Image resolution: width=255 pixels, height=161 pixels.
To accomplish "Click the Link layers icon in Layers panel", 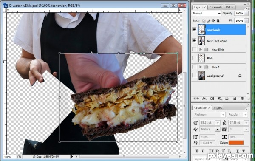I will click(x=196, y=99).
